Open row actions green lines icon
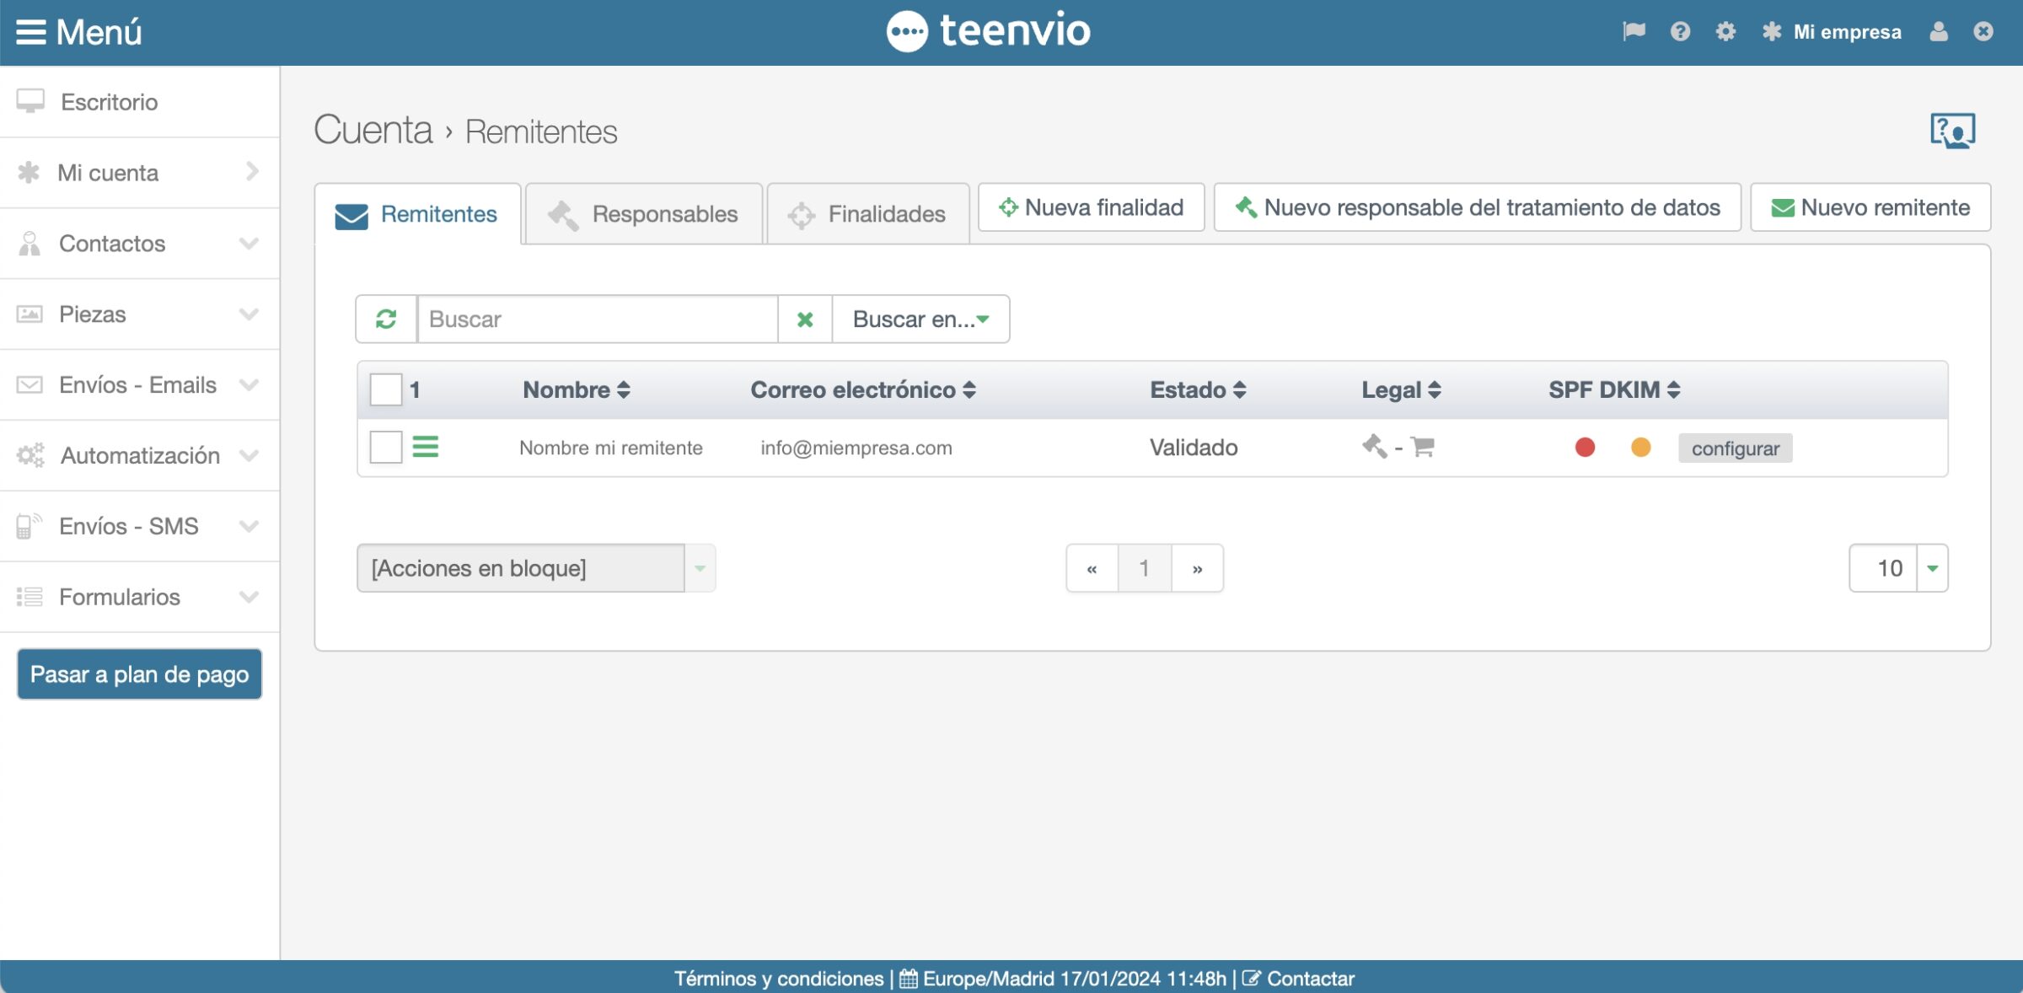Image resolution: width=2023 pixels, height=993 pixels. (426, 446)
